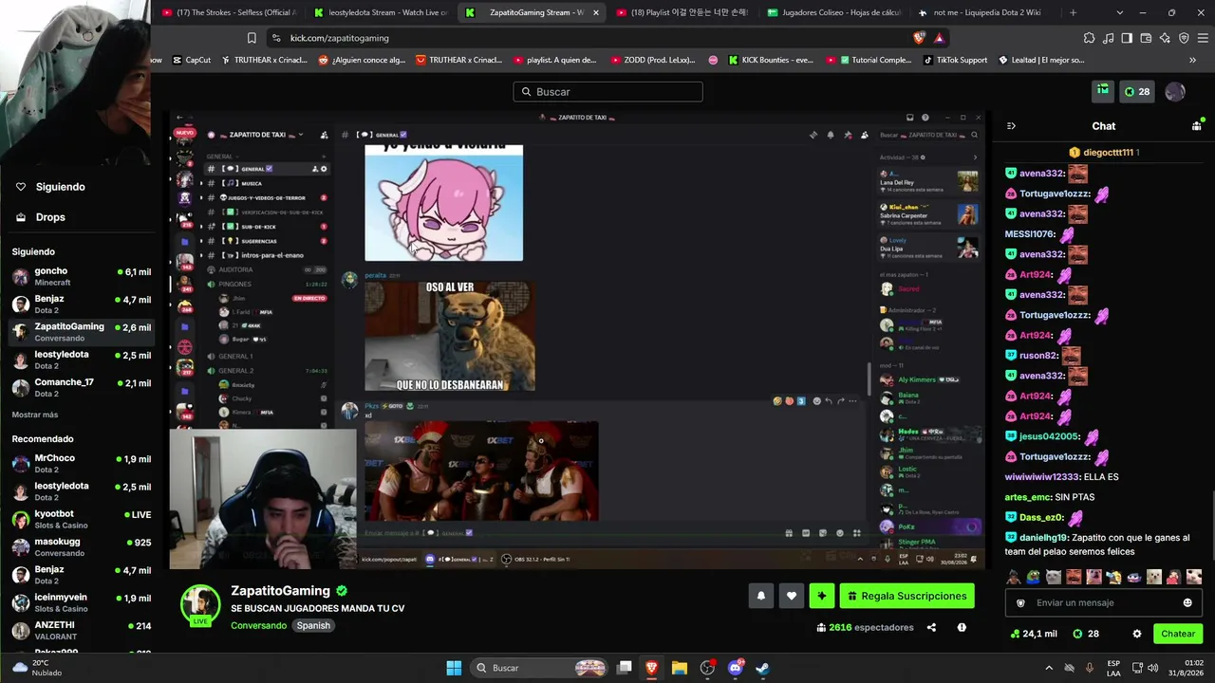
Task: Open kyootbot Slots & Casino channel
Action: (81, 519)
